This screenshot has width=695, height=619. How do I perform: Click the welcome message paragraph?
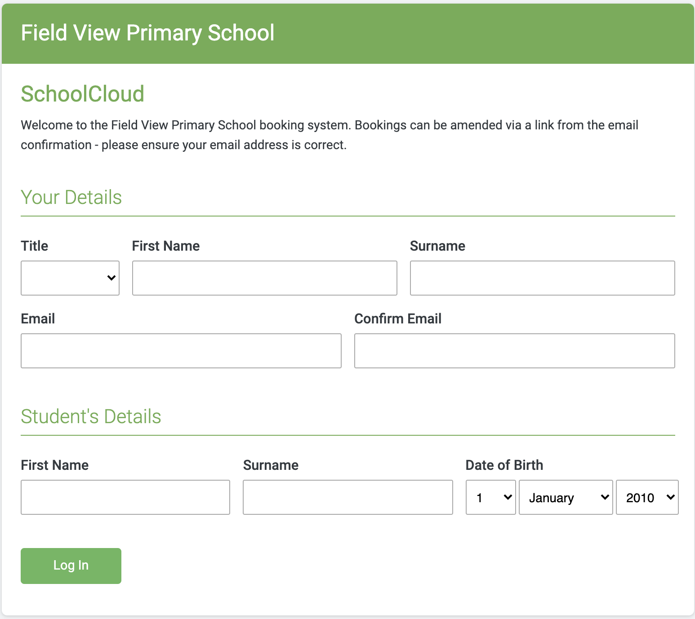[330, 135]
